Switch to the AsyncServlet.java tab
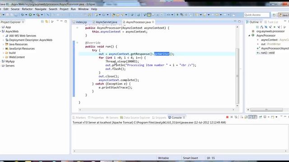The image size is (289, 162). click(x=105, y=22)
